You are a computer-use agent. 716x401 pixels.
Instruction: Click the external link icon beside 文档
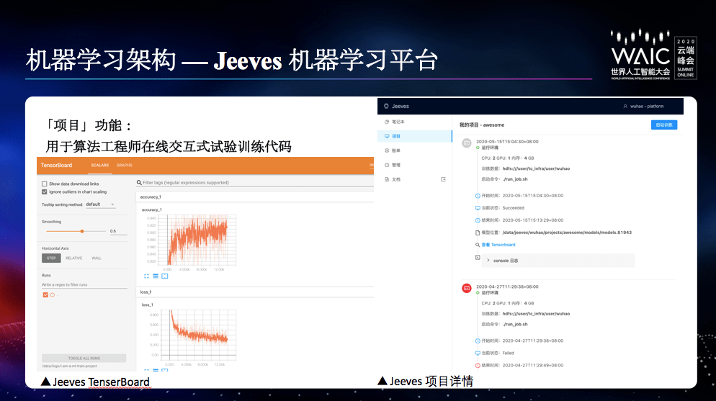point(443,179)
